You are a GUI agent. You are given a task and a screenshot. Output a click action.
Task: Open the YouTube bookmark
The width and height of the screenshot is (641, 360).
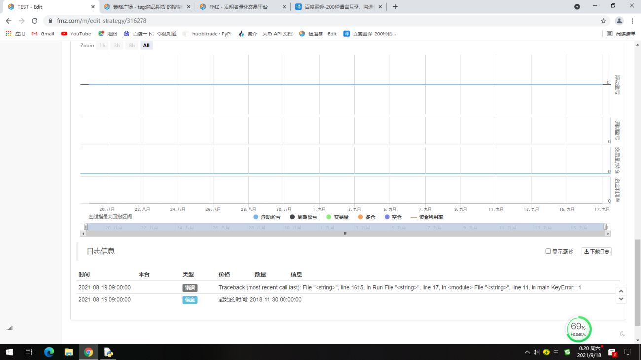coord(76,33)
